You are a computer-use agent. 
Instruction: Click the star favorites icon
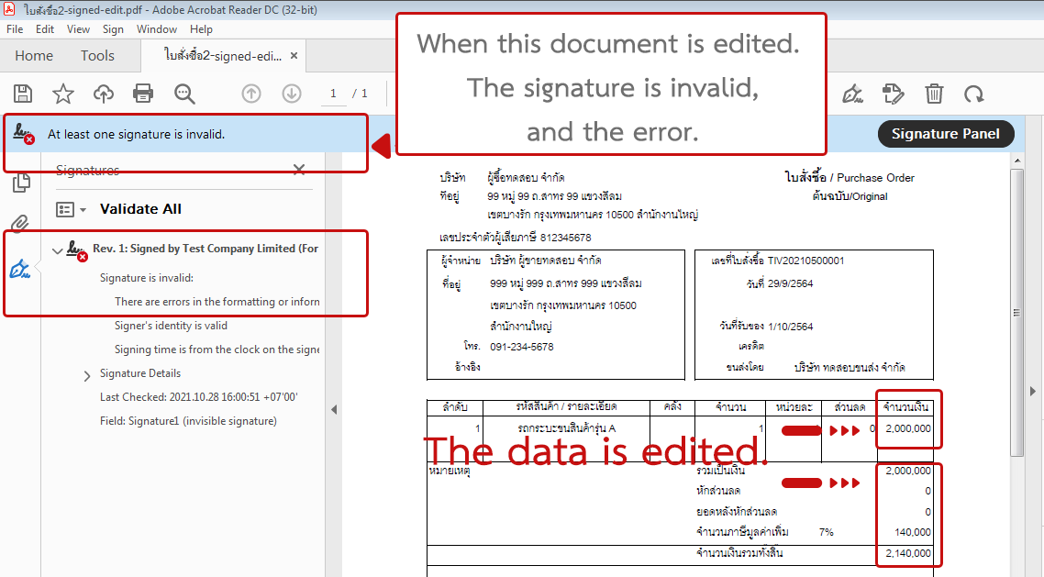pyautogui.click(x=61, y=93)
